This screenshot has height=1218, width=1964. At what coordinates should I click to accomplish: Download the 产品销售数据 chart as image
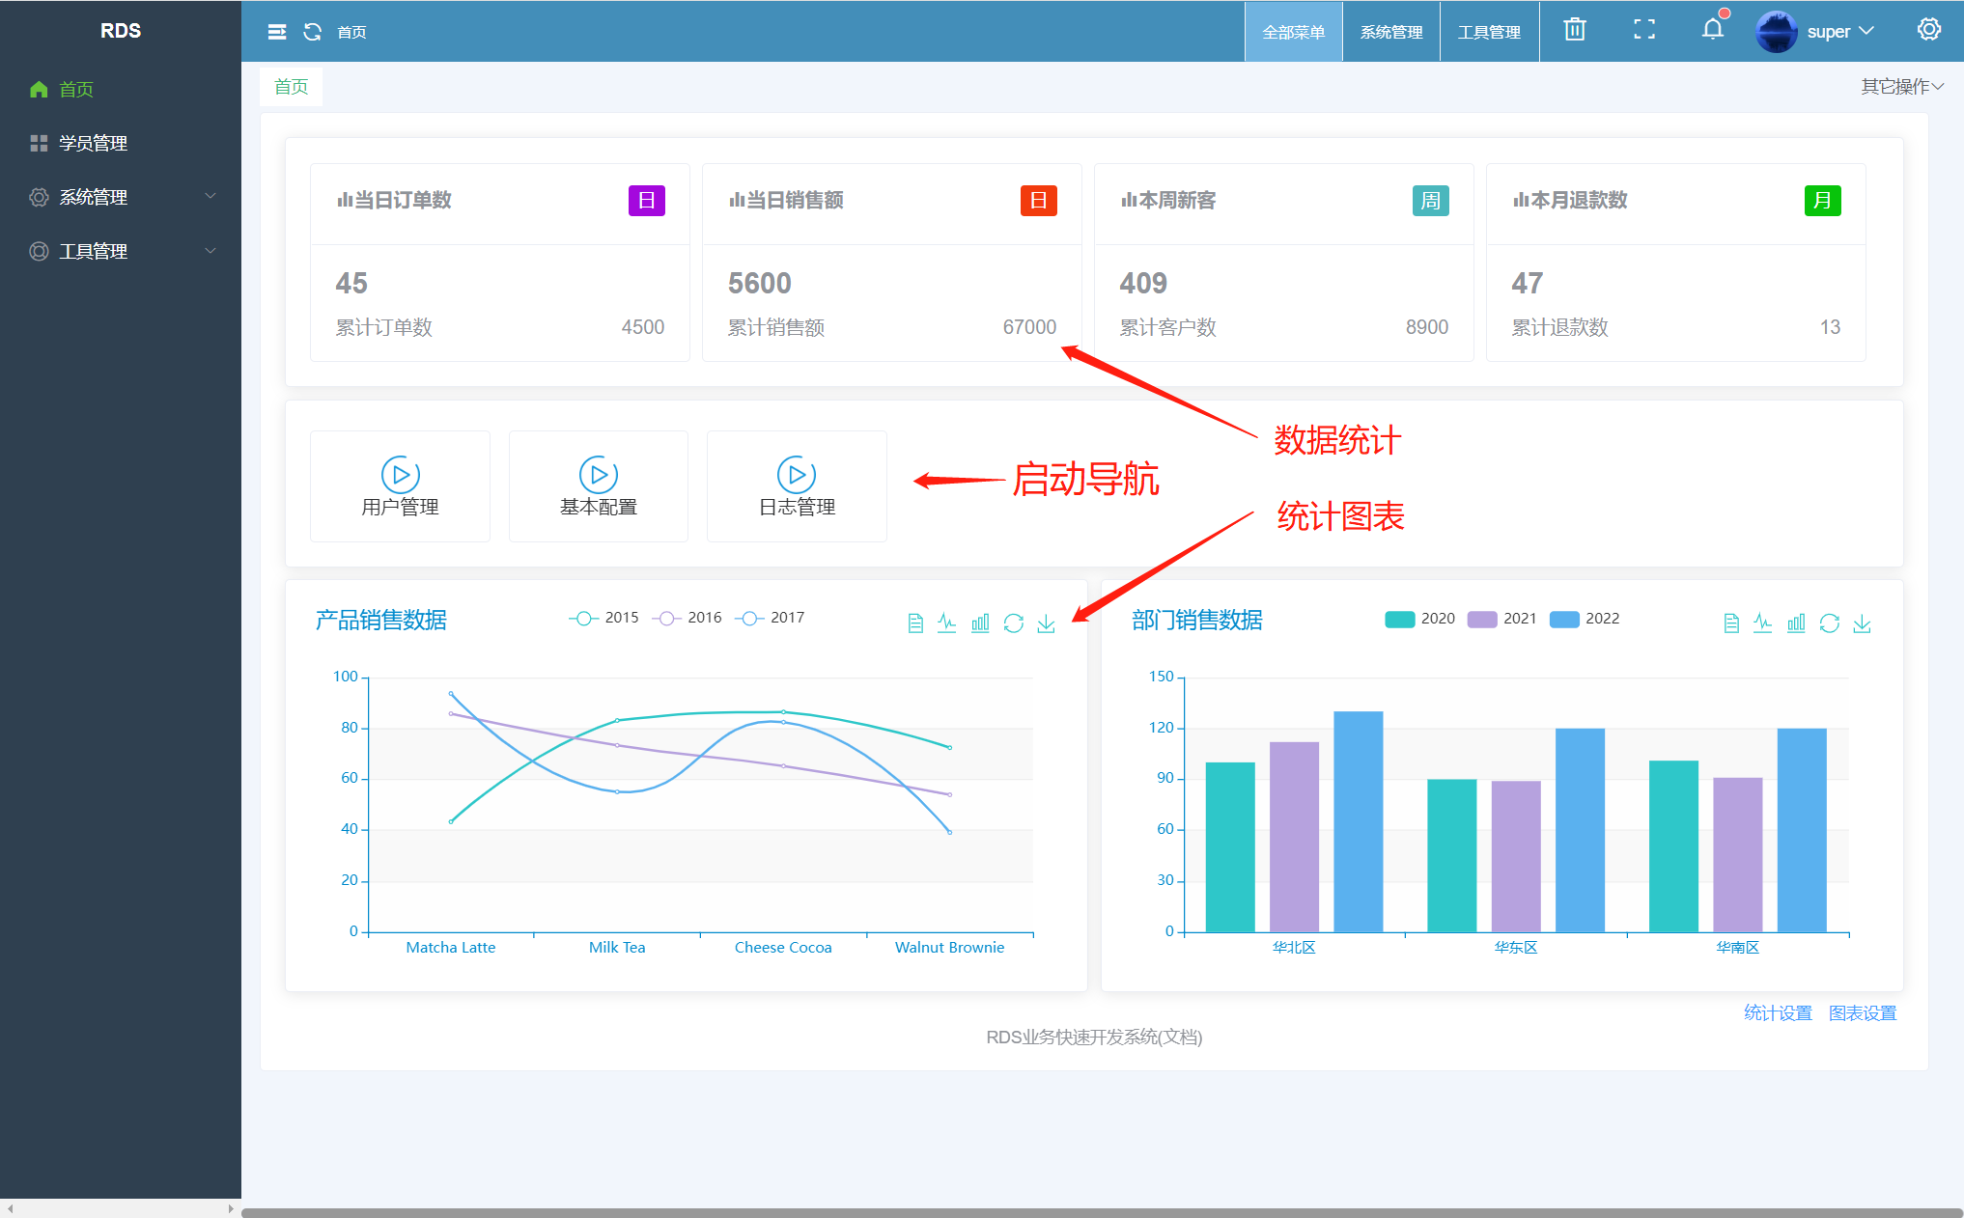1046,623
